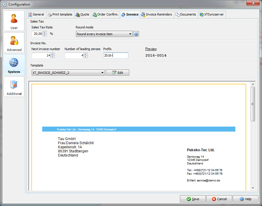Increase the Sales Tax Rate value
The image size is (262, 206).
pyautogui.click(x=45, y=33)
